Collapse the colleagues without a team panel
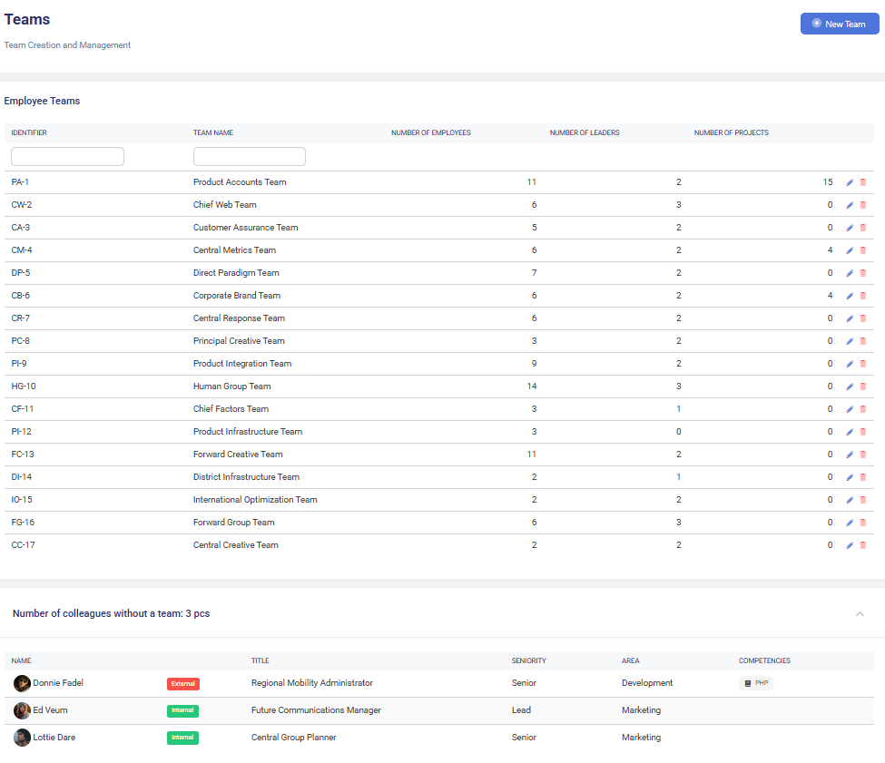Screen dimensions: 885x763 coord(860,614)
